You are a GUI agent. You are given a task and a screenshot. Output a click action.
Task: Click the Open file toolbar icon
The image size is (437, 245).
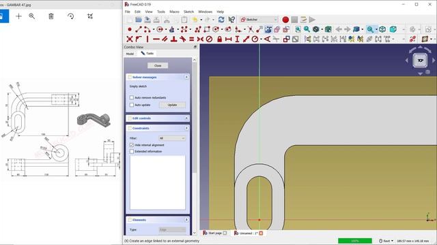139,20
